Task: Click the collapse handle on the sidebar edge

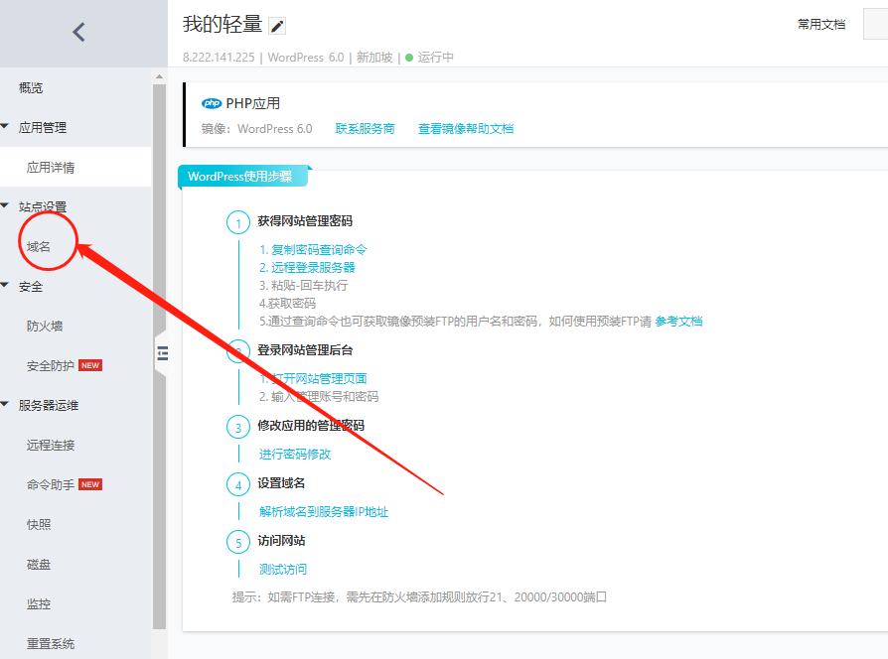Action: pos(162,351)
